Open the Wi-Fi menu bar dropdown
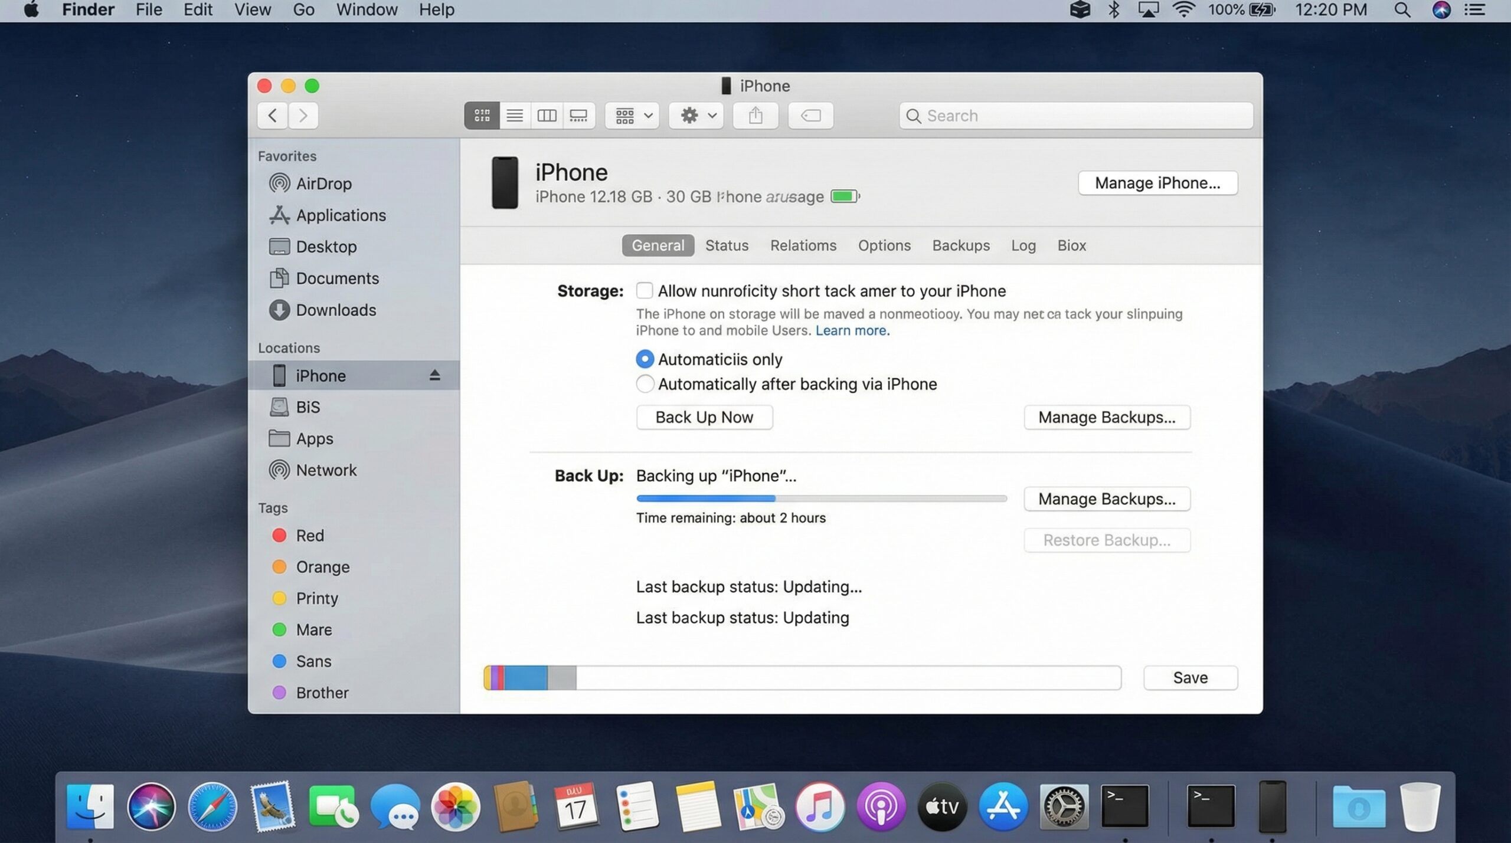This screenshot has width=1511, height=843. [1183, 10]
